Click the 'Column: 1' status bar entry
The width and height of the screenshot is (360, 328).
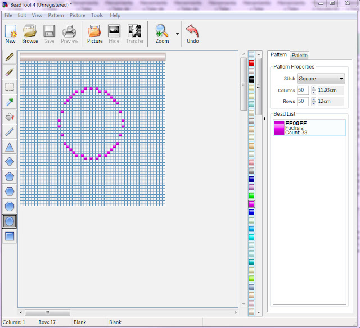tap(13, 322)
